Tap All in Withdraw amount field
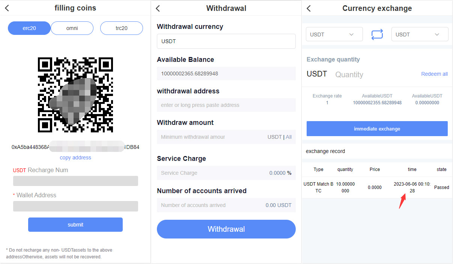Screen dimensions: 453x264 pos(289,137)
